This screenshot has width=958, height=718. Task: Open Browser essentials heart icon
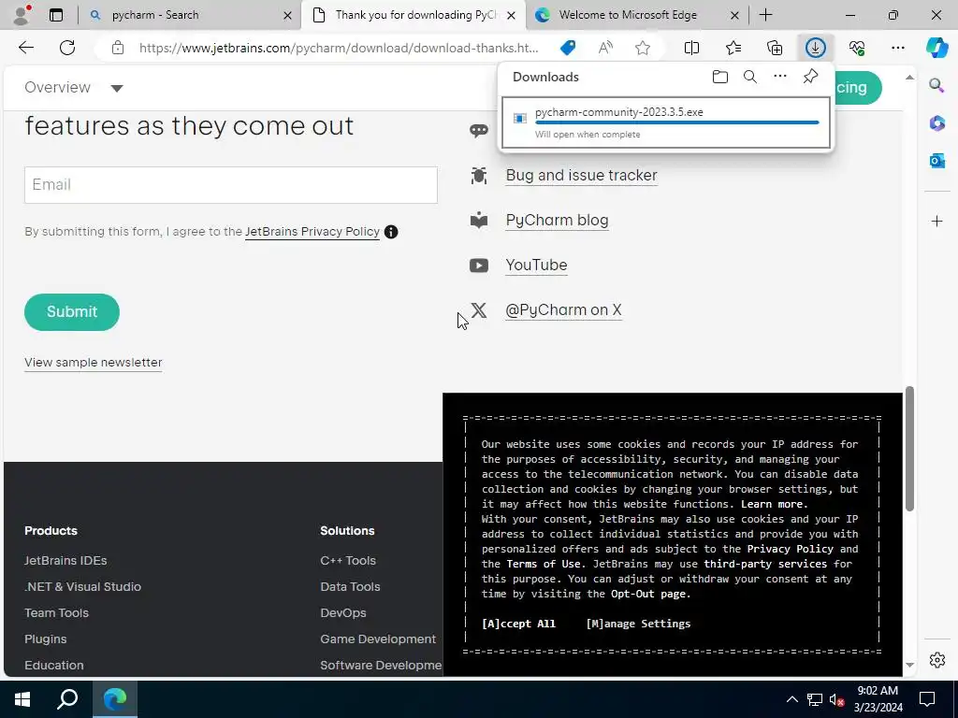point(857,48)
